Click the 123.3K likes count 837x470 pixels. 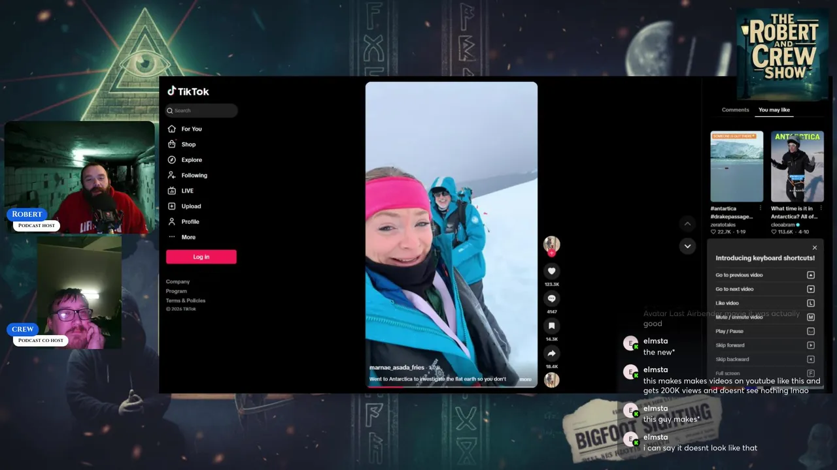coord(551,285)
